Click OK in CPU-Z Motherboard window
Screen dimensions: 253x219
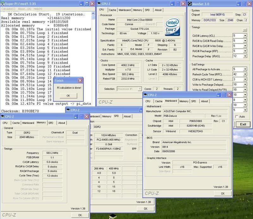coord(223,193)
